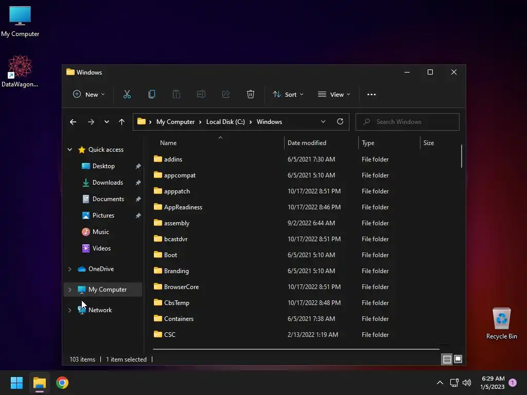Click My Computer in address breadcrumb

pyautogui.click(x=175, y=122)
